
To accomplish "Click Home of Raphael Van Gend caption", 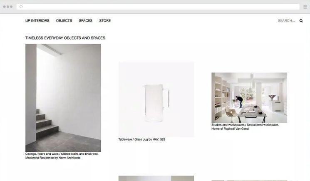I will (230, 129).
